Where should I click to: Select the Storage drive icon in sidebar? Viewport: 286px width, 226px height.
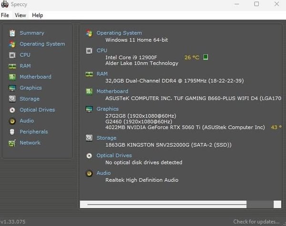pos(12,99)
